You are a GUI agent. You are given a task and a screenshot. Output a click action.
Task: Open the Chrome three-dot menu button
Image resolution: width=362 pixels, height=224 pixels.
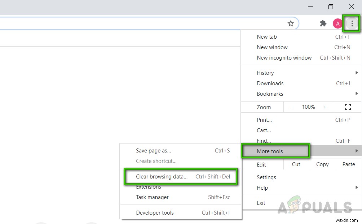(352, 23)
